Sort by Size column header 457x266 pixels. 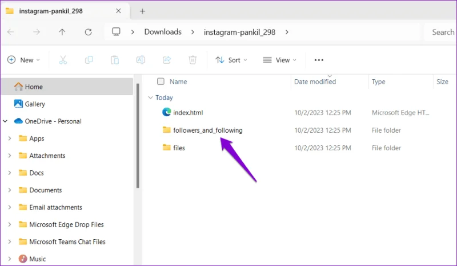point(442,81)
